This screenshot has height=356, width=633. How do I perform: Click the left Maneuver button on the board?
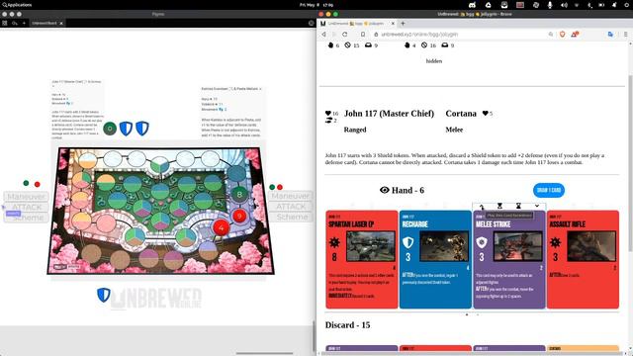click(x=27, y=197)
